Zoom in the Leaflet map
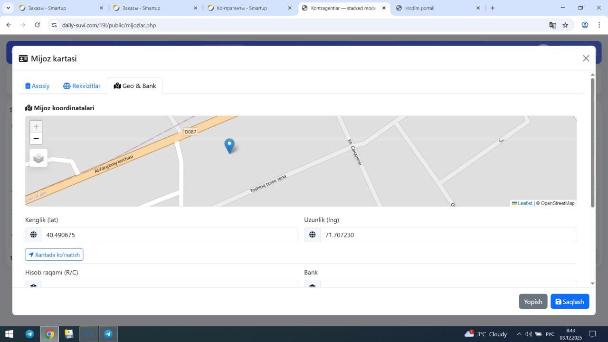 36,126
